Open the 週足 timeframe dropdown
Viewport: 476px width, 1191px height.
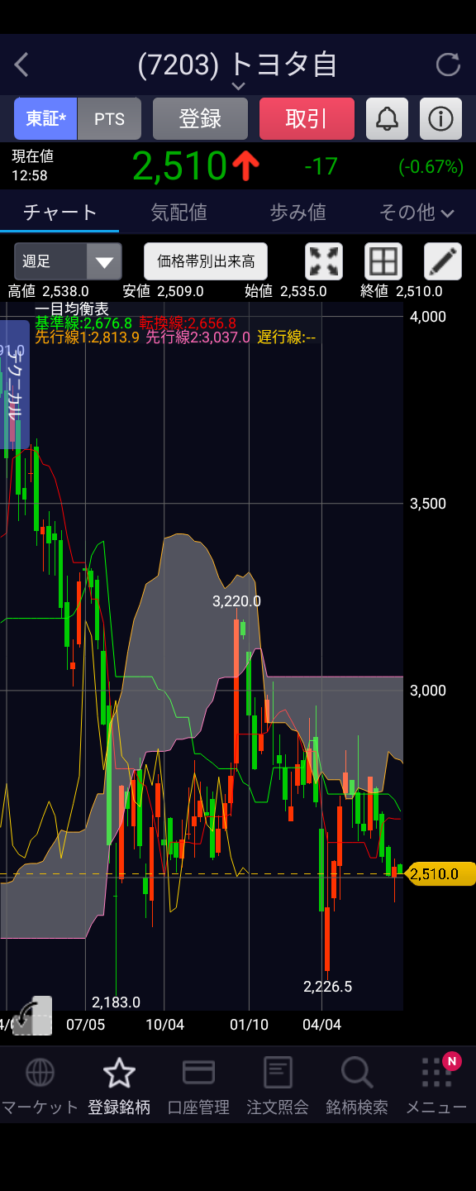click(68, 261)
